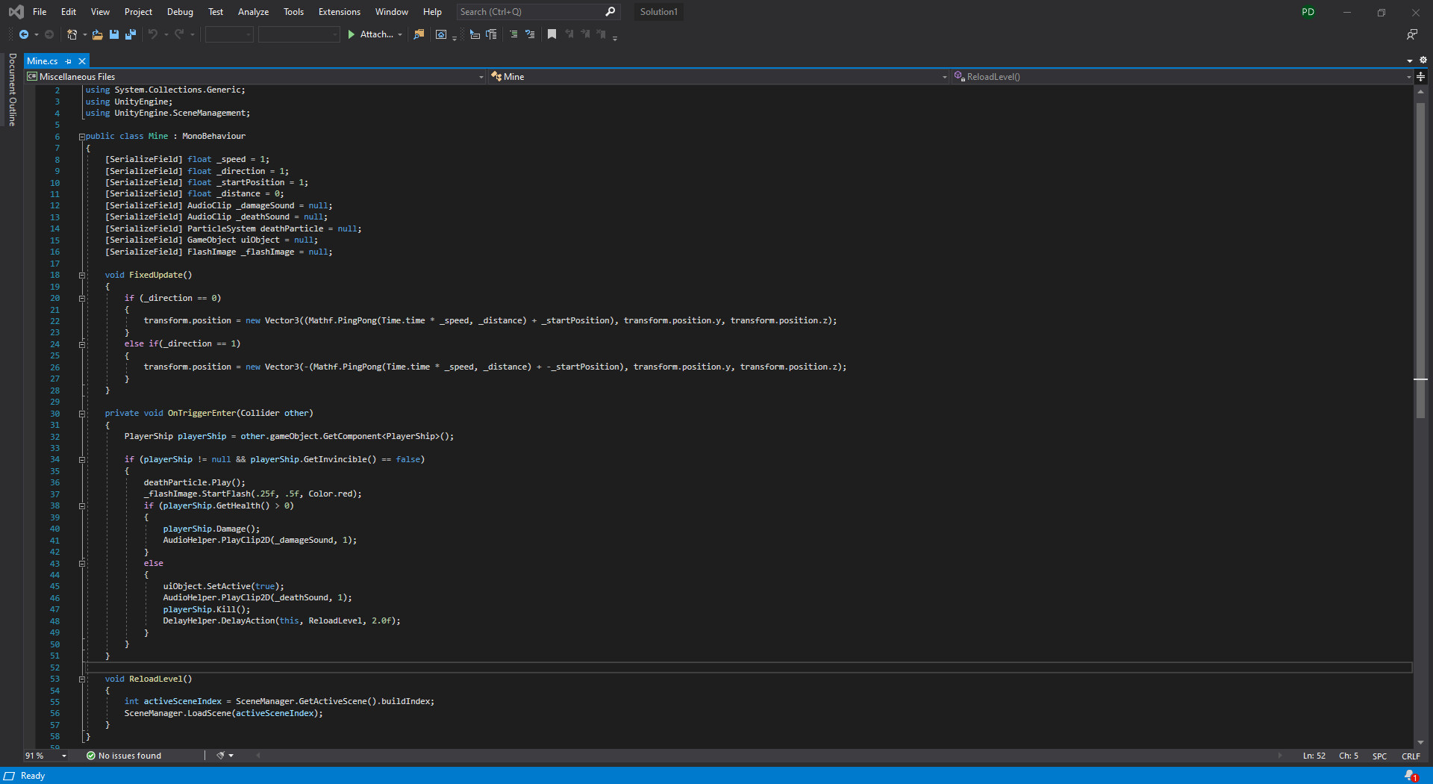Click the green Attach play arrow
1433x784 pixels.
(352, 34)
